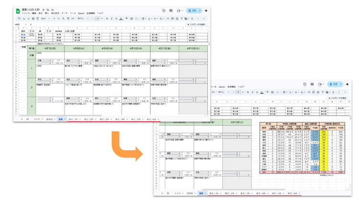Viewport: 359px width, 201px height.
Task: Click the blue 共有 share button, top-left window
Action: tap(192, 11)
